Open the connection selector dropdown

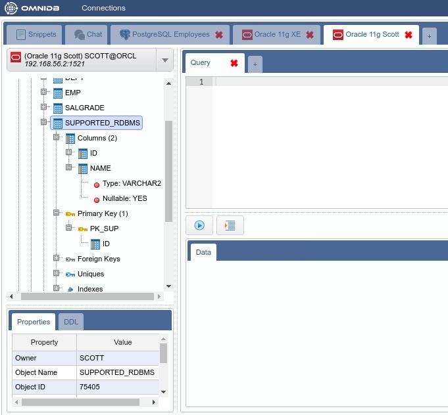coord(164,60)
